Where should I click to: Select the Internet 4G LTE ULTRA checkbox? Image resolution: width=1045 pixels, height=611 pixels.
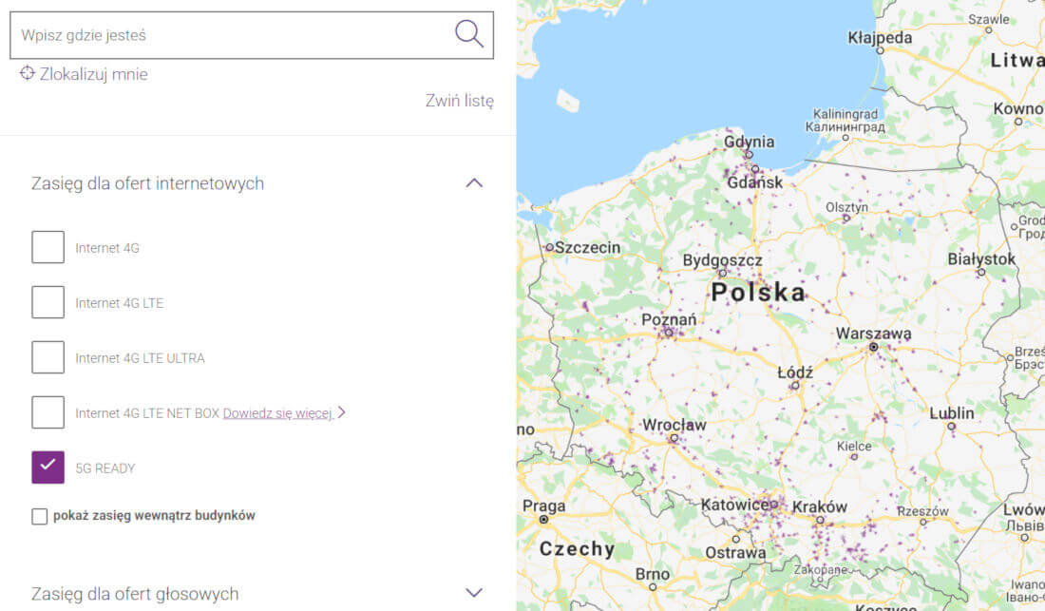[48, 357]
